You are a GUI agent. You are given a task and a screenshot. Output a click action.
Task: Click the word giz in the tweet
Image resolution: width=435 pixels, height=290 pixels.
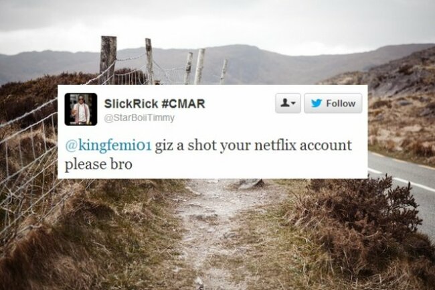[164, 147]
